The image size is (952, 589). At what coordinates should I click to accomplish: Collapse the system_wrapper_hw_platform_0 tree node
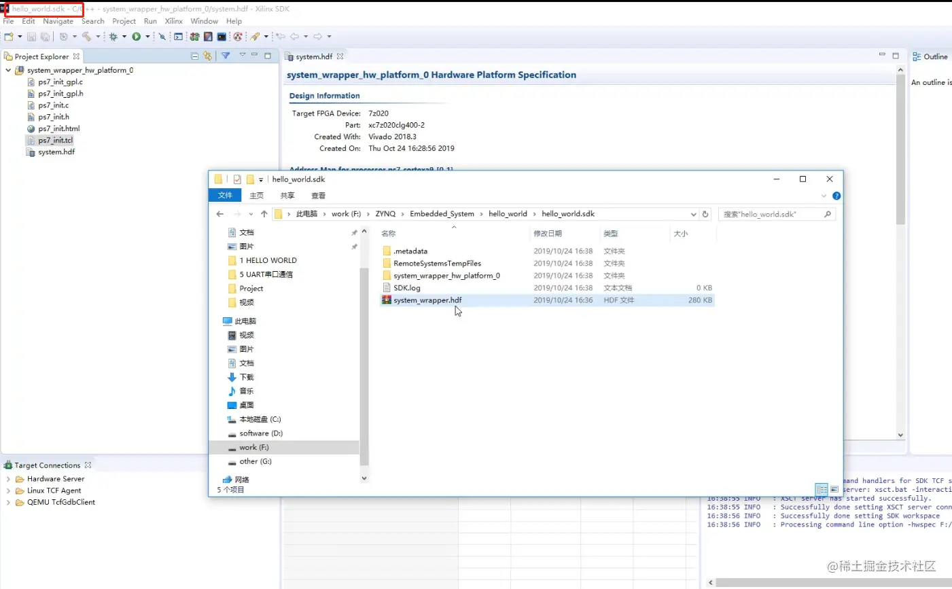tap(8, 70)
